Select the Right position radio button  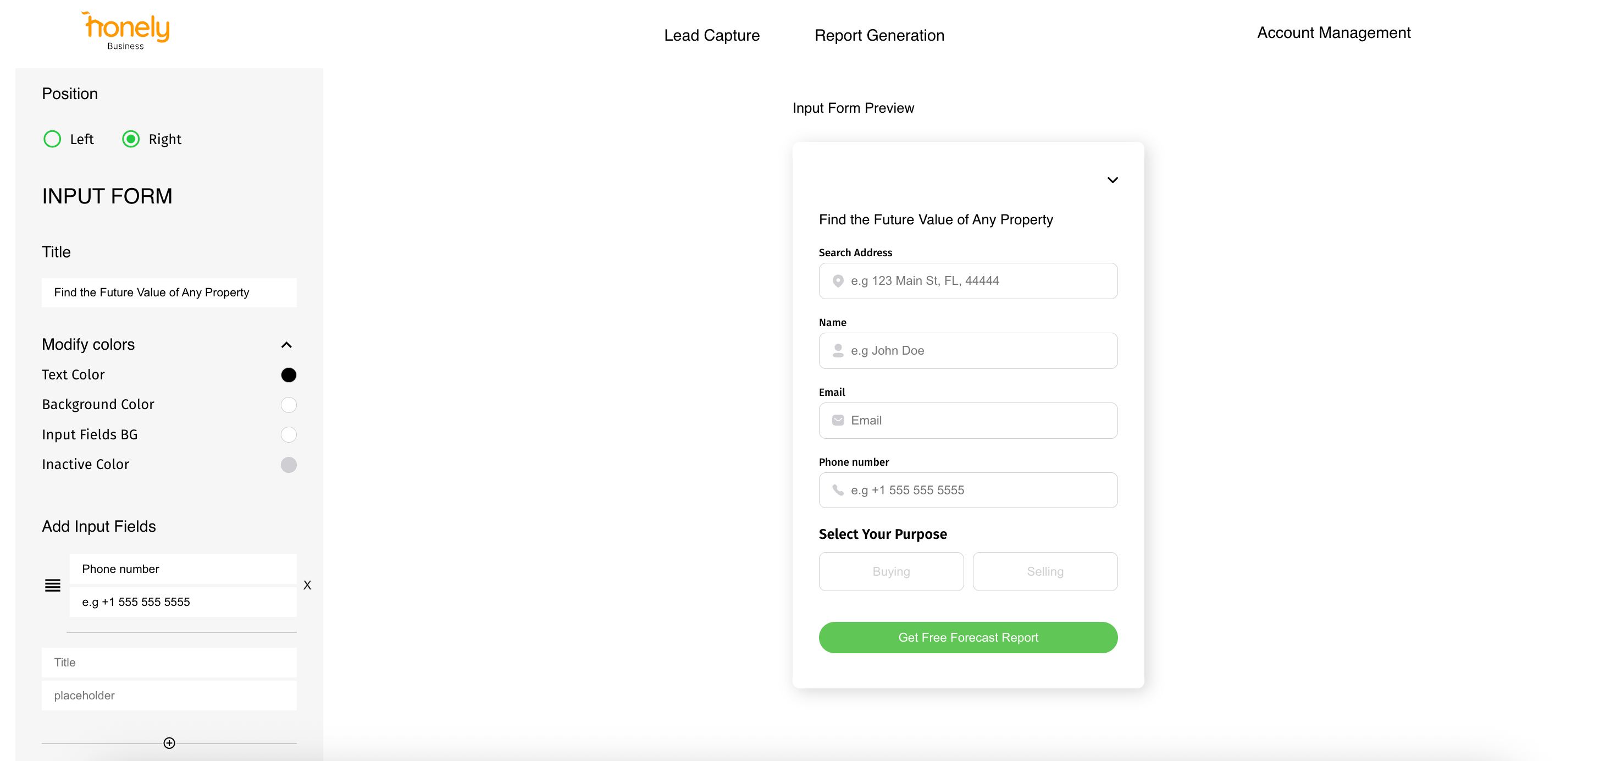pyautogui.click(x=131, y=139)
